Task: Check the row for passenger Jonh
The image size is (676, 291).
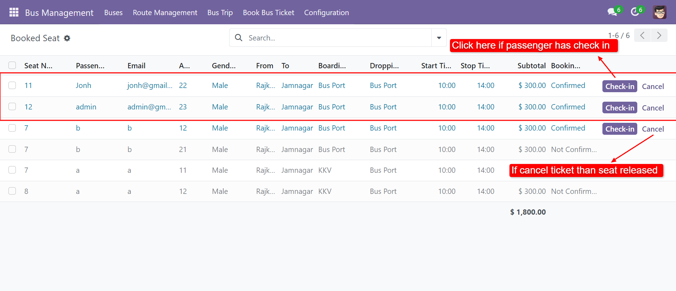Action: [12, 86]
